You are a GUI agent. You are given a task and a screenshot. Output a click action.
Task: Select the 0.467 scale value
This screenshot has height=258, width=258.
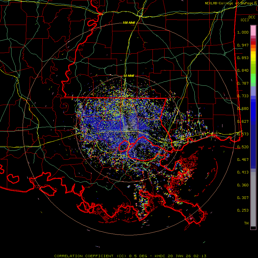point(243,160)
